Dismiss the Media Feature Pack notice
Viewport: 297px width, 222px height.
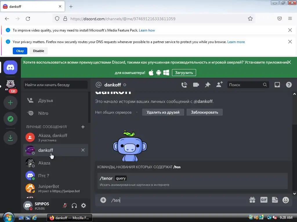pyautogui.click(x=290, y=30)
